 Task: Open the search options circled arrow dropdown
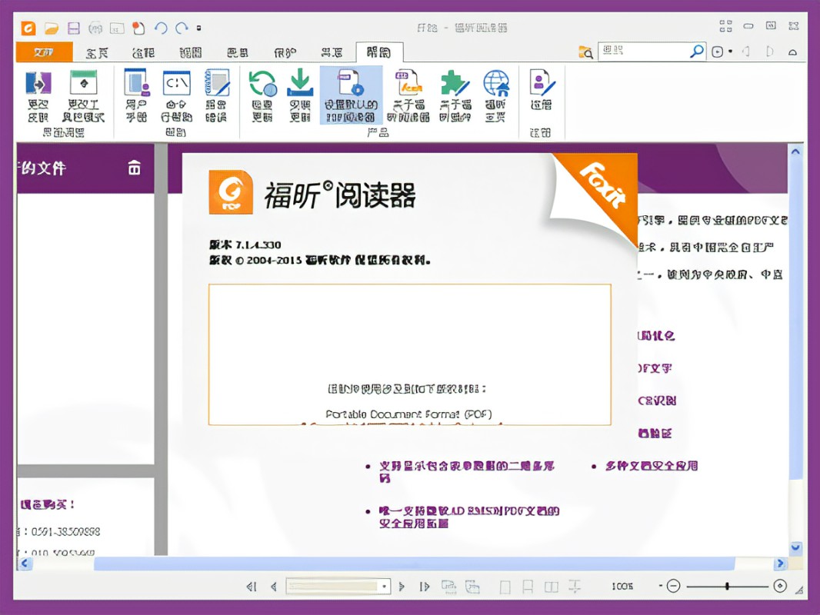722,52
